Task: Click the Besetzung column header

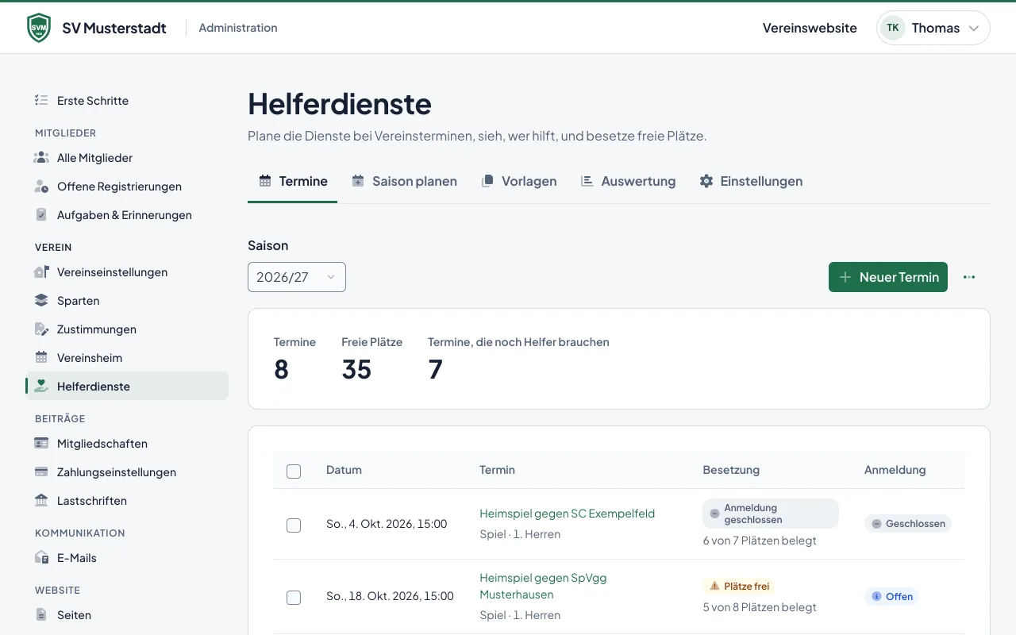Action: click(731, 470)
